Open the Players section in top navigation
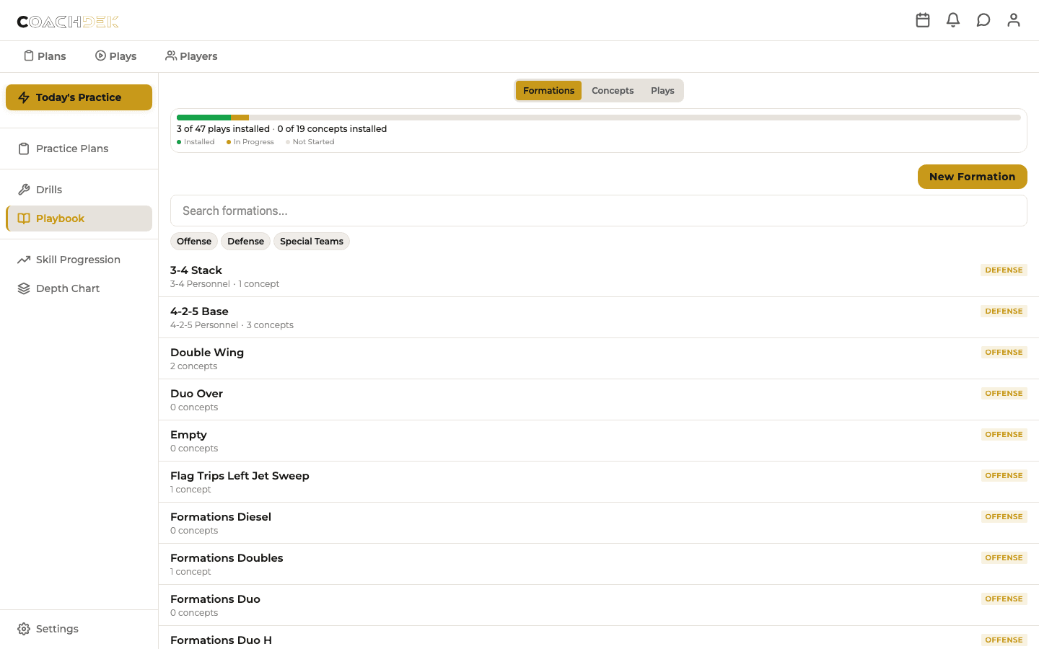Image resolution: width=1039 pixels, height=649 pixels. (191, 56)
